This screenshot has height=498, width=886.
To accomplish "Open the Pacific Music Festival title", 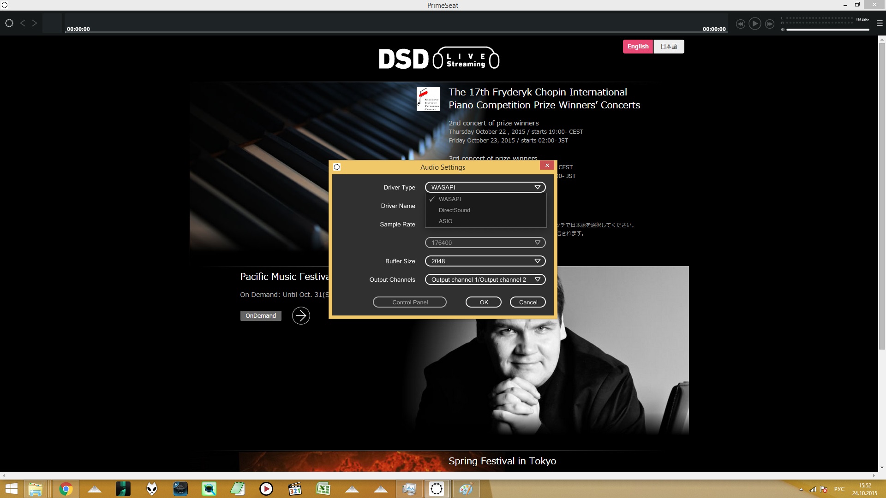I will click(284, 277).
